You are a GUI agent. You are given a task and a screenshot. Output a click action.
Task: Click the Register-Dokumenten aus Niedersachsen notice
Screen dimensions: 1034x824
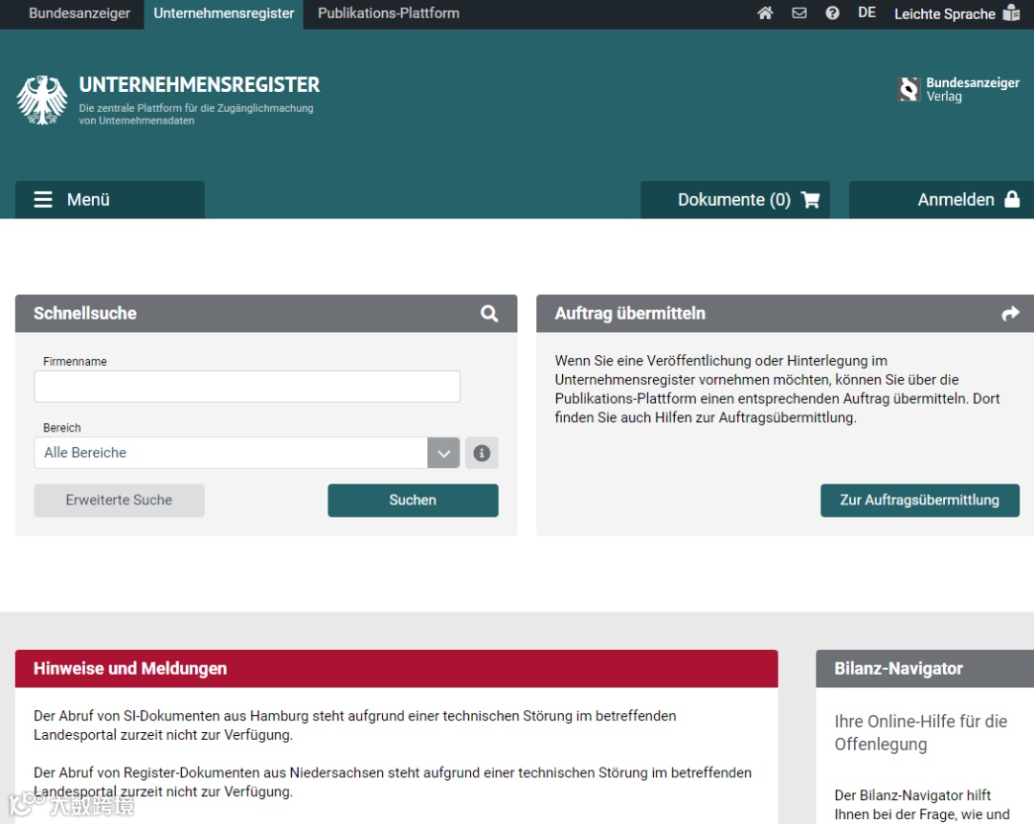tap(393, 782)
